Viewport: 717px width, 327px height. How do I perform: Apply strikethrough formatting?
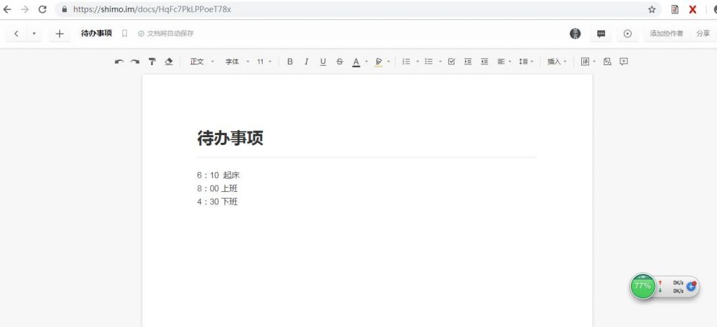coord(340,62)
